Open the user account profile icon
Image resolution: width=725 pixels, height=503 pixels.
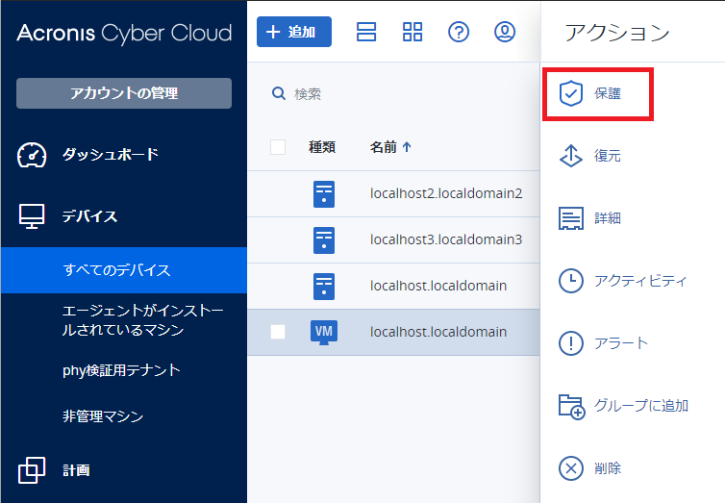505,32
